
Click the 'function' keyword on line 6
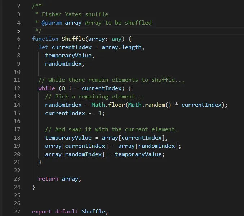(x=45, y=39)
